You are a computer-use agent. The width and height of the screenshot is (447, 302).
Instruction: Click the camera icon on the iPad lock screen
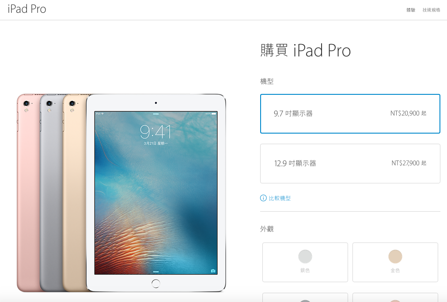pyautogui.click(x=213, y=271)
